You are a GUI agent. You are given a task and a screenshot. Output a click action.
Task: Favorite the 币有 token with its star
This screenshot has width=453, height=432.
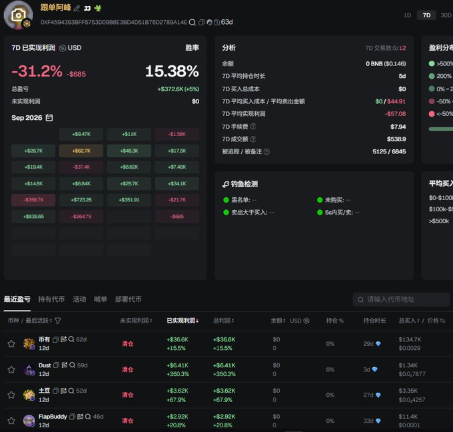[11, 343]
